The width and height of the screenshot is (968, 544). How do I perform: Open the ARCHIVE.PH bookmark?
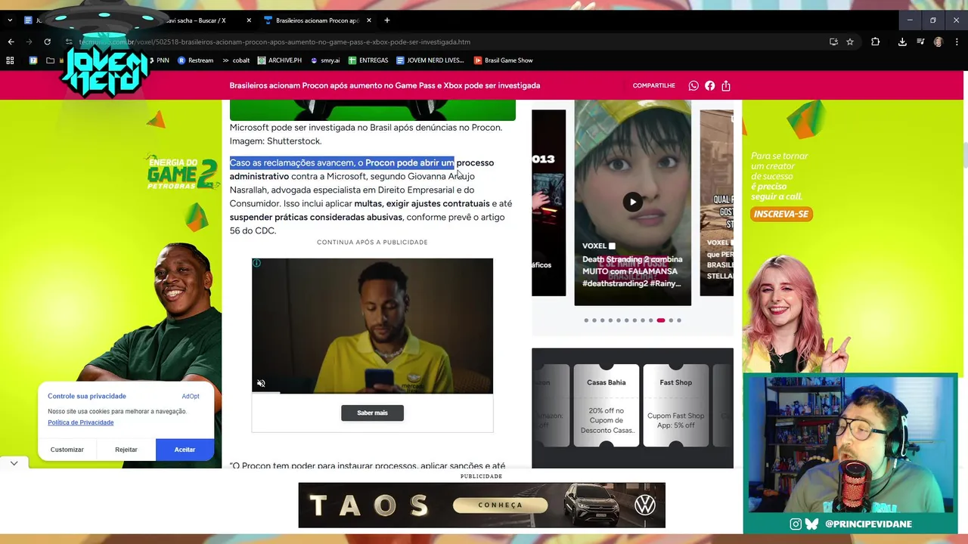click(x=279, y=60)
